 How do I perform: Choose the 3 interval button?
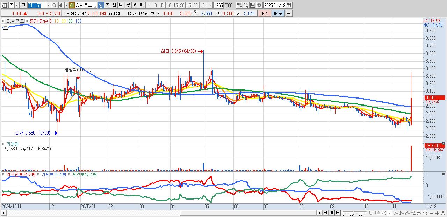click(156, 5)
